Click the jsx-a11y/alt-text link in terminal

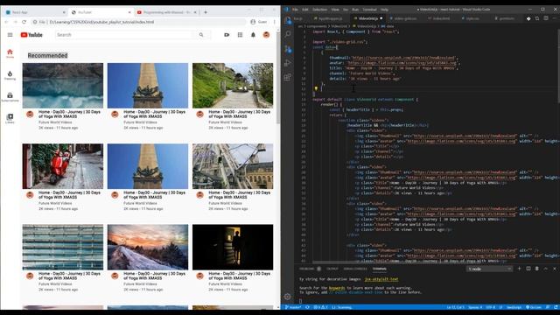(x=381, y=279)
